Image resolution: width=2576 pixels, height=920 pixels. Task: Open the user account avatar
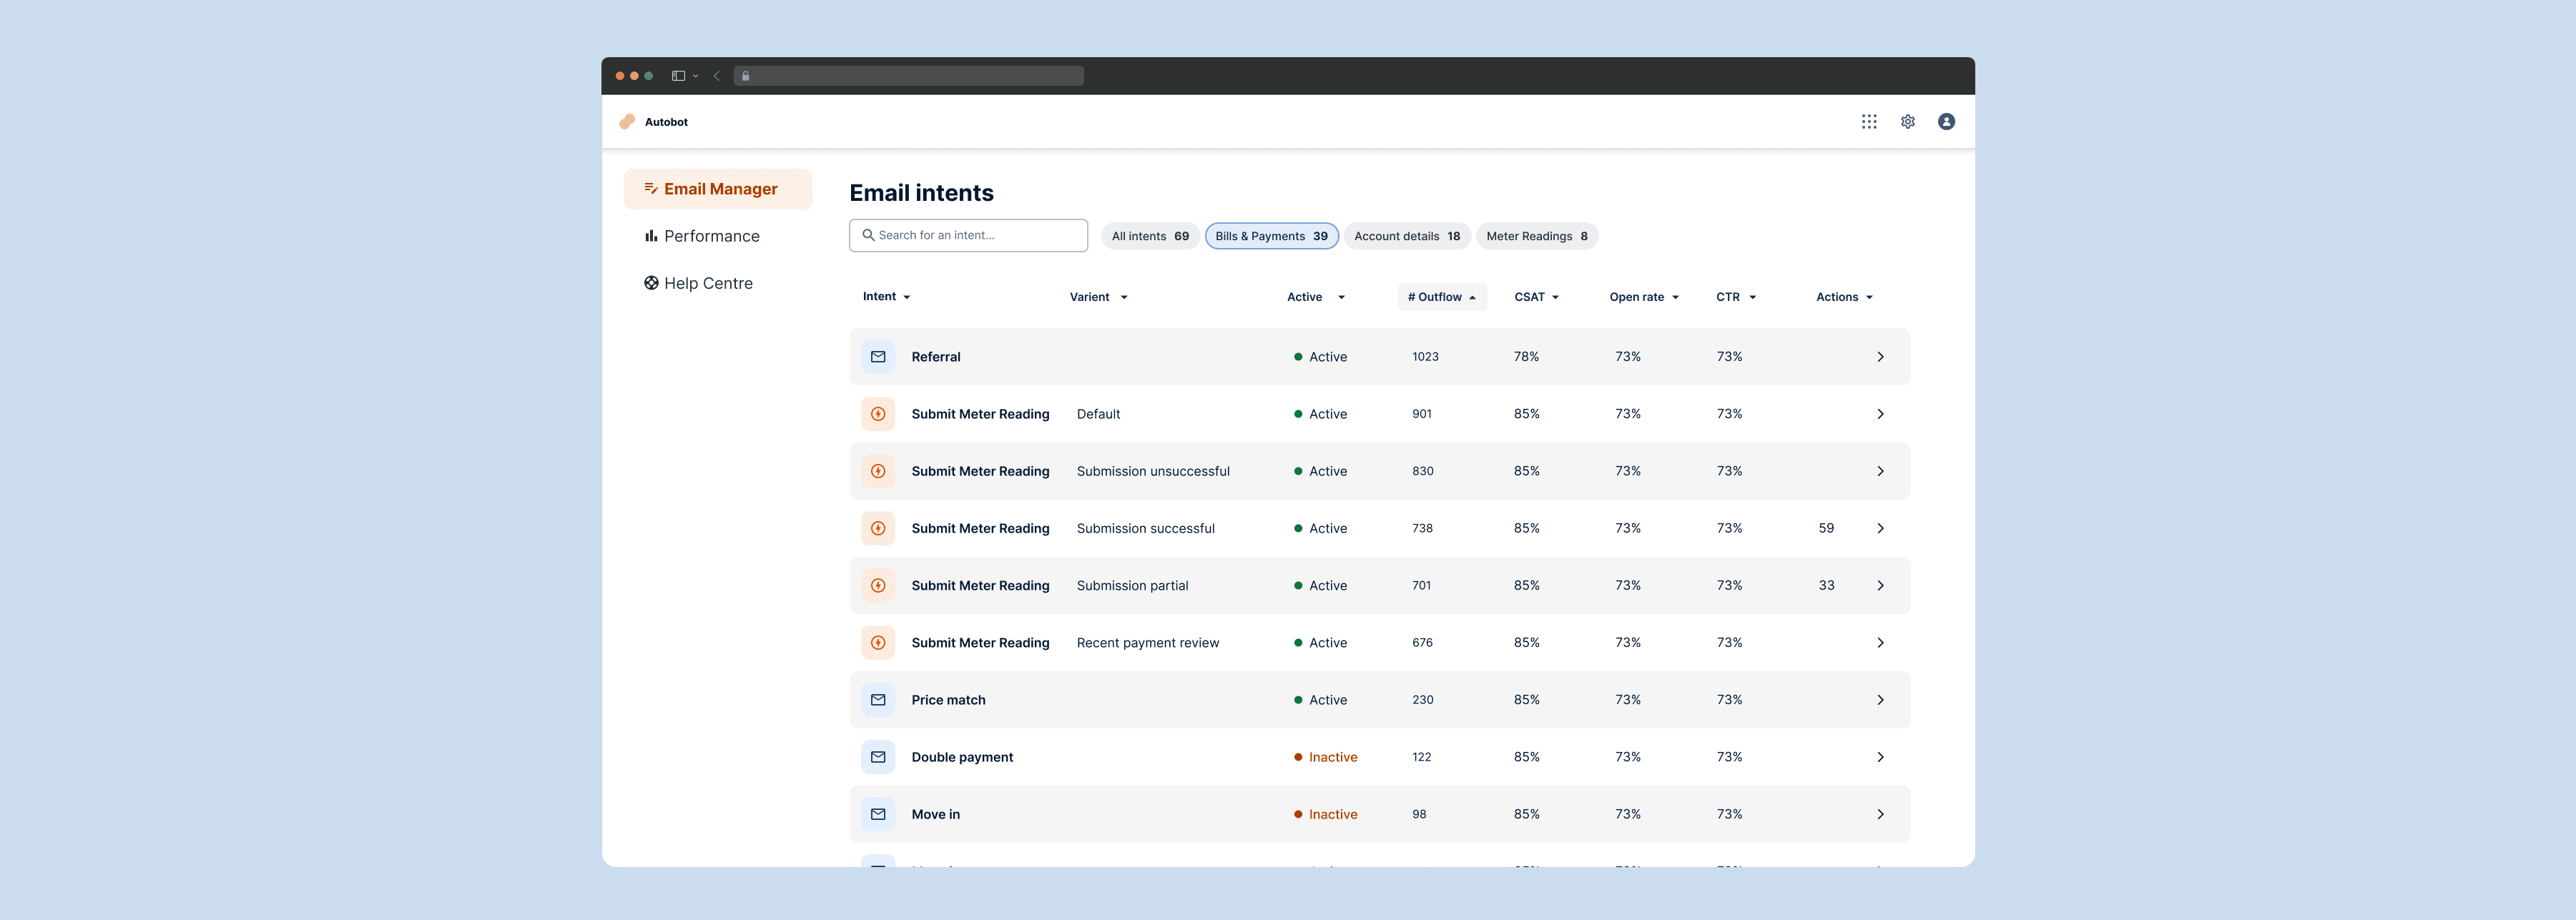(x=1946, y=122)
